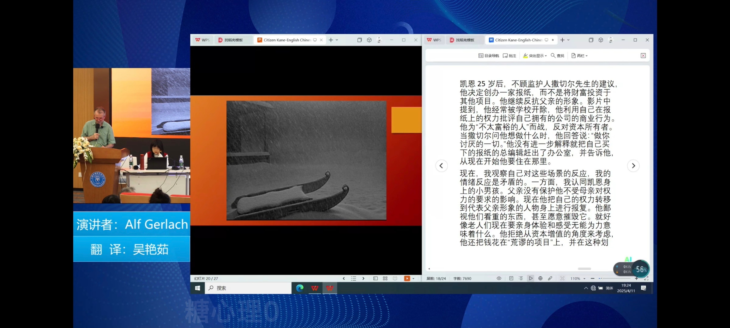Select Citizen Kane document tab
730x328 pixels.
click(519, 40)
